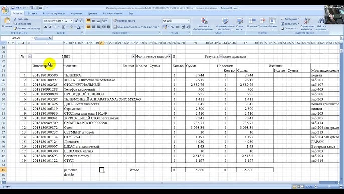The height and width of the screenshot is (194, 344).
Task: Switch to the Вставка ribbon tab
Action: coord(32,13)
